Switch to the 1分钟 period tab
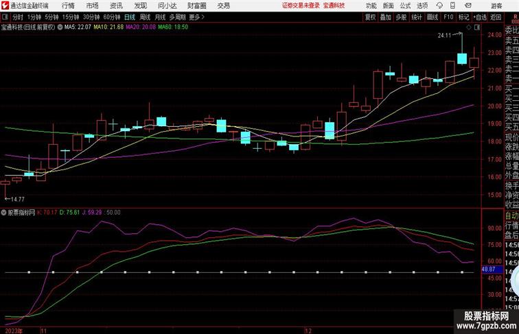Image resolution: width=519 pixels, height=334 pixels. coord(34,17)
